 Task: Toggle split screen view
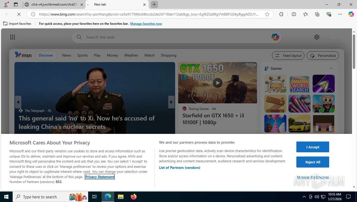(x=294, y=14)
